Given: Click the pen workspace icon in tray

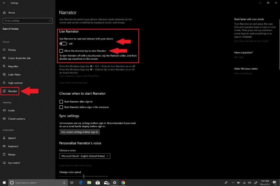Looking at the screenshot, I should coord(256,183).
